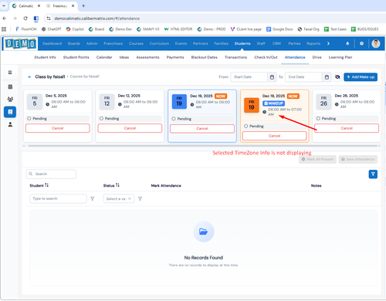Click the DEMO logo
The height and width of the screenshot is (301, 386).
click(x=20, y=43)
